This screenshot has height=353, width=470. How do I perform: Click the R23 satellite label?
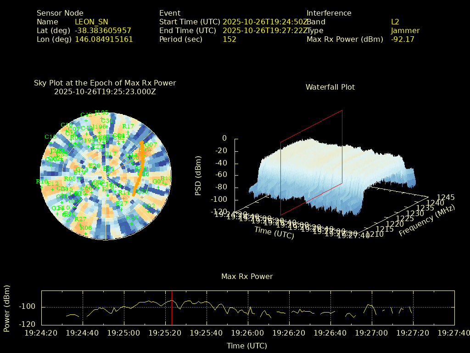132,217
